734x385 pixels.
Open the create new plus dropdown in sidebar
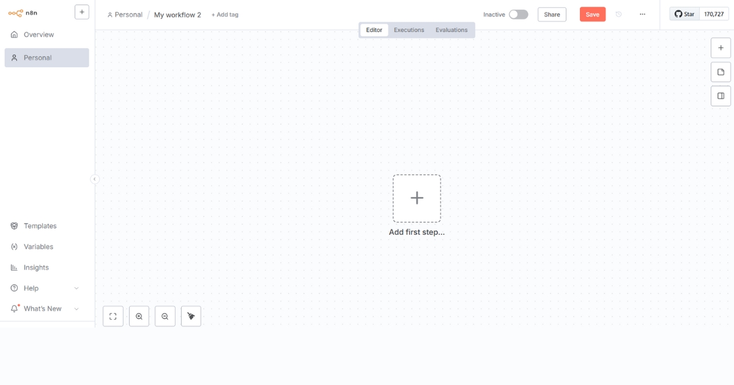point(82,12)
